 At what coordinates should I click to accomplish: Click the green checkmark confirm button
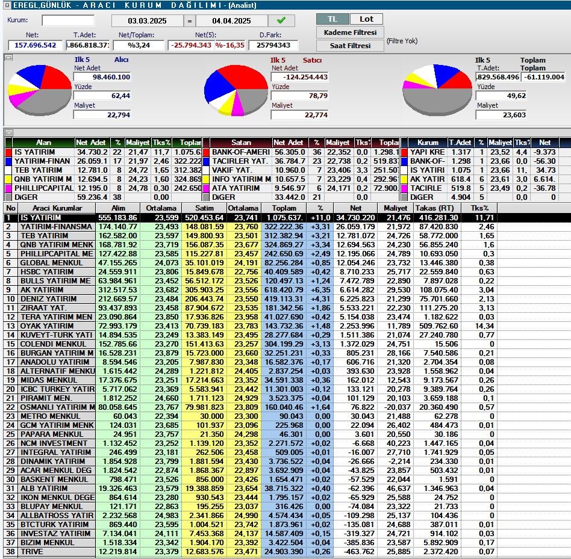[x=281, y=20]
